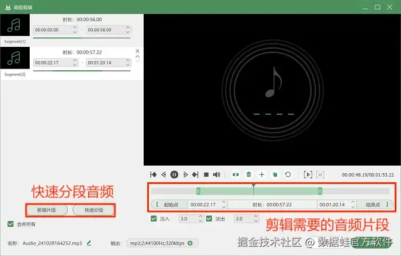Set end with the 结束点 button
The height and width of the screenshot is (256, 401).
click(x=375, y=205)
